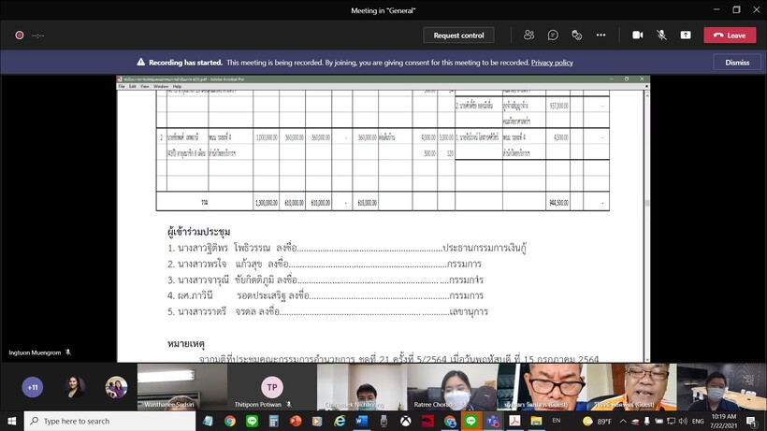This screenshot has width=767, height=431.
Task: Leave the meeting
Action: tap(730, 35)
